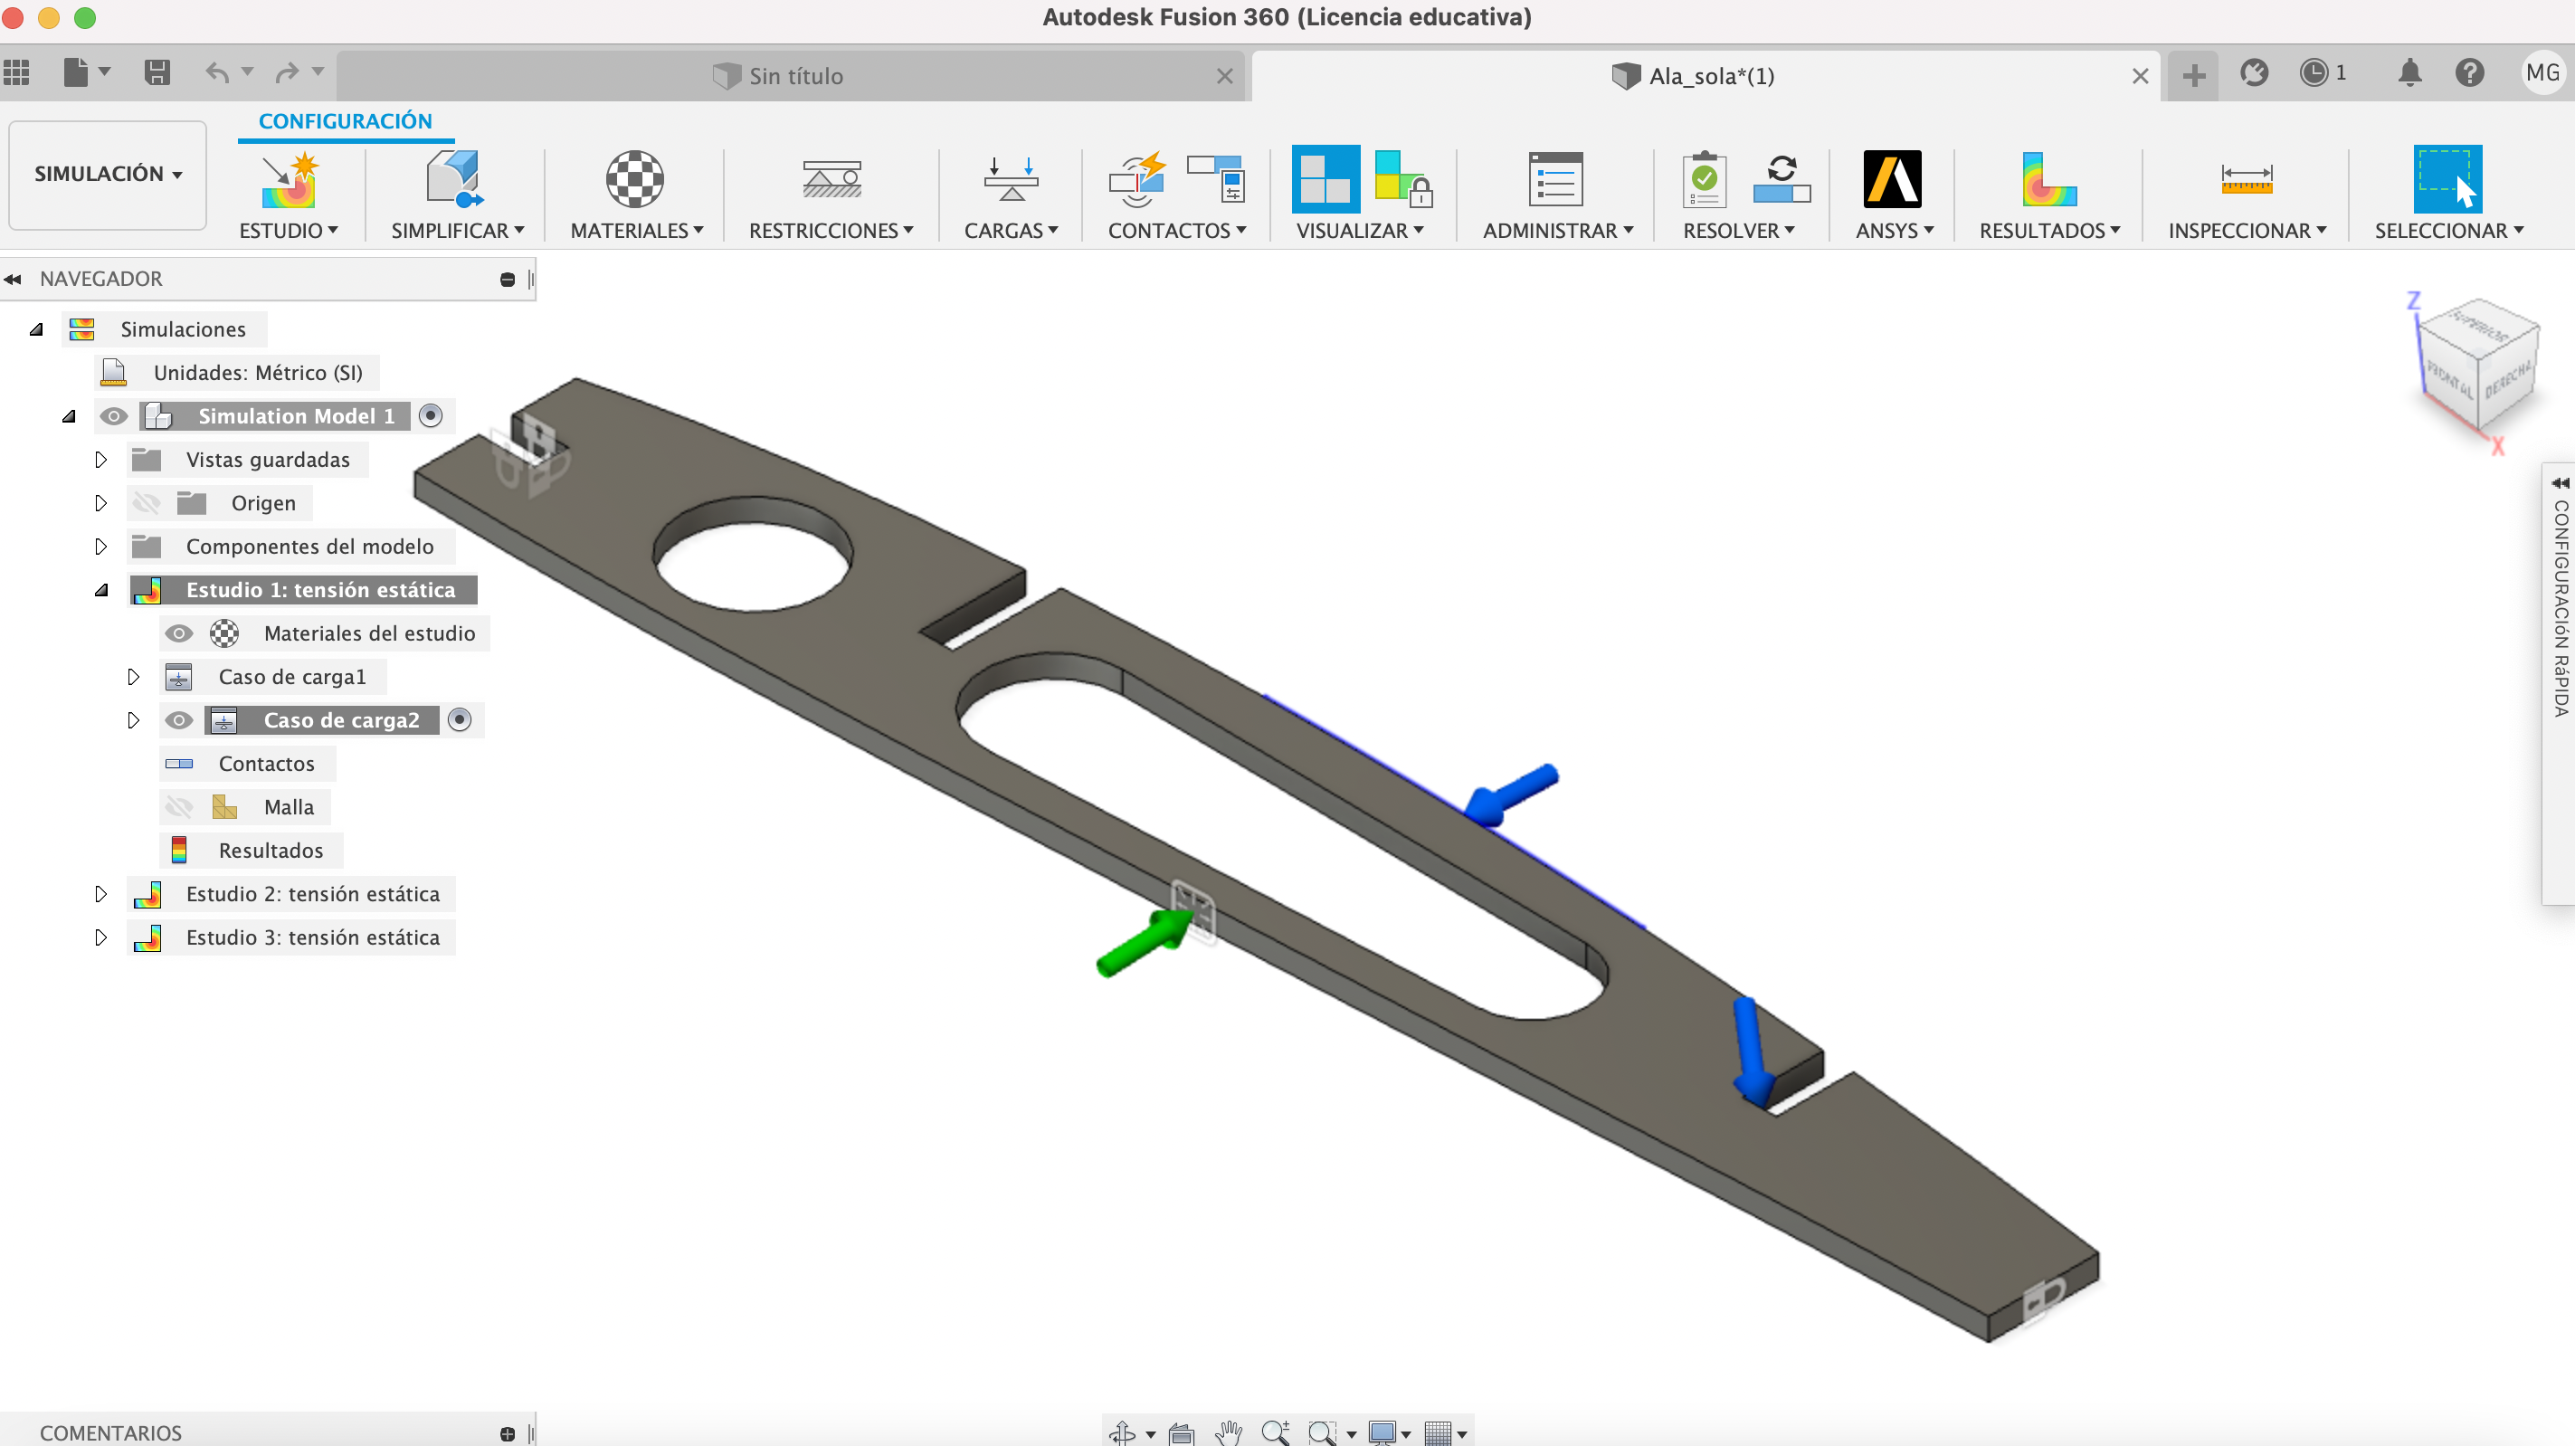2575x1446 pixels.
Task: Click the new study icon under ESTUDIO
Action: click(x=289, y=180)
